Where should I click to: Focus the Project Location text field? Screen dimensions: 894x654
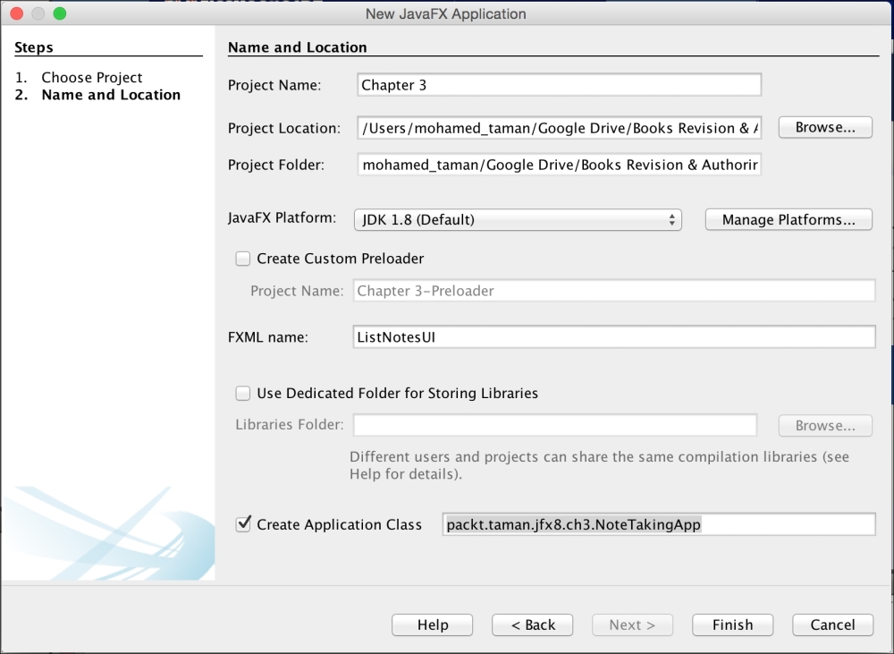point(558,128)
